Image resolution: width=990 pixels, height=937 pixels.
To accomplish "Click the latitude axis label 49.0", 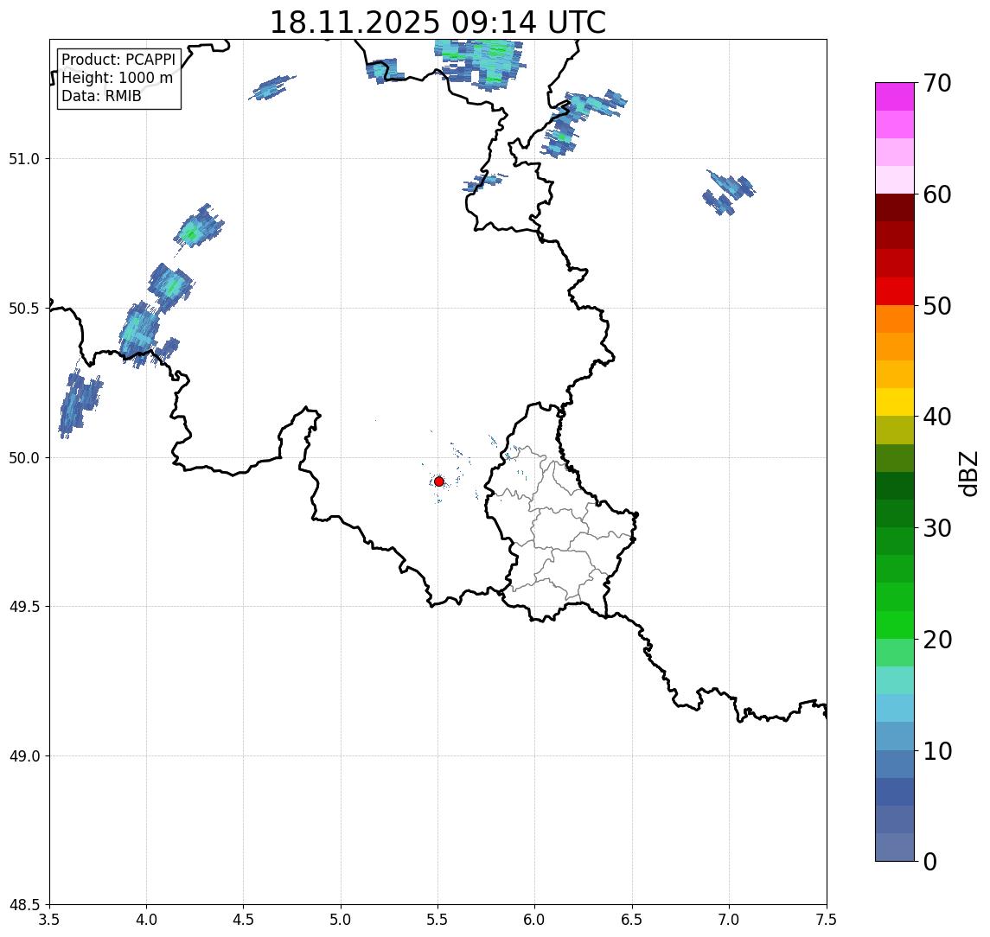I will tap(24, 755).
